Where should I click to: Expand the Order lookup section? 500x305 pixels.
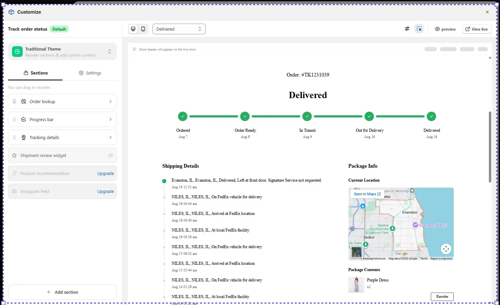point(62,101)
